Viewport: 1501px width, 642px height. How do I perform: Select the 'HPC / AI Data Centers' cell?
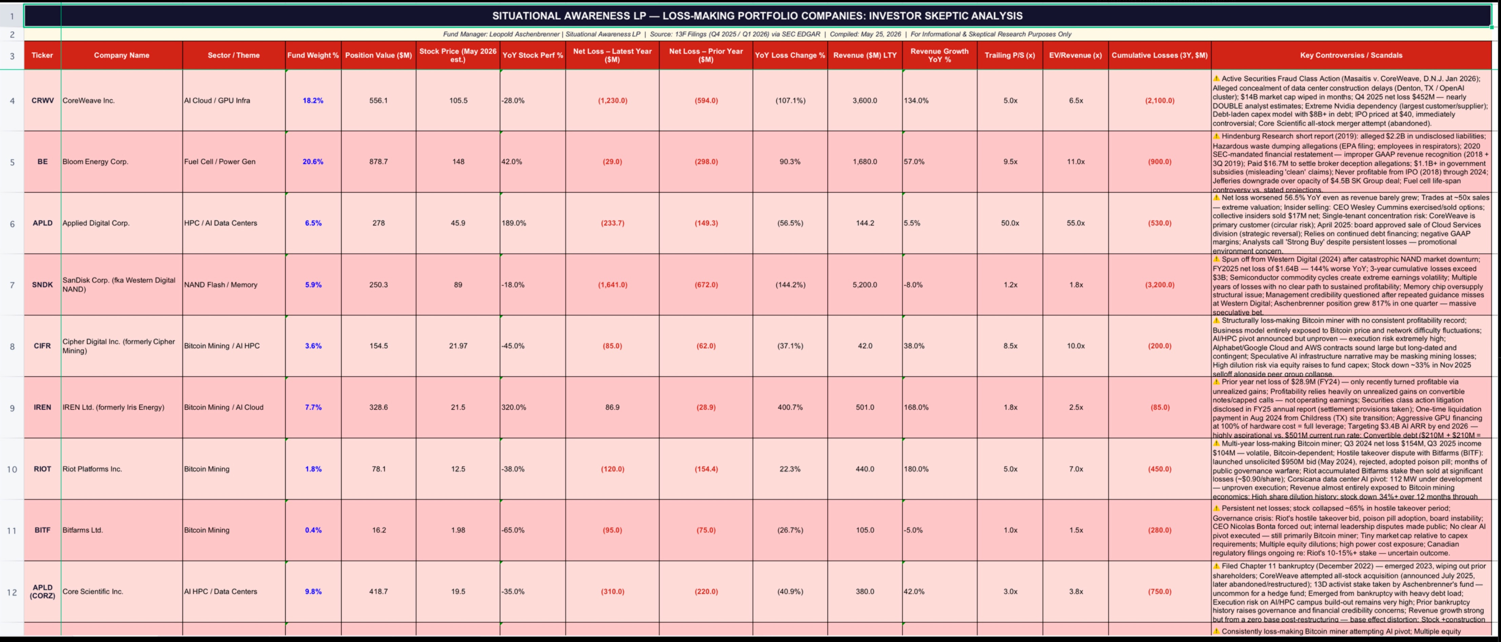(x=234, y=223)
